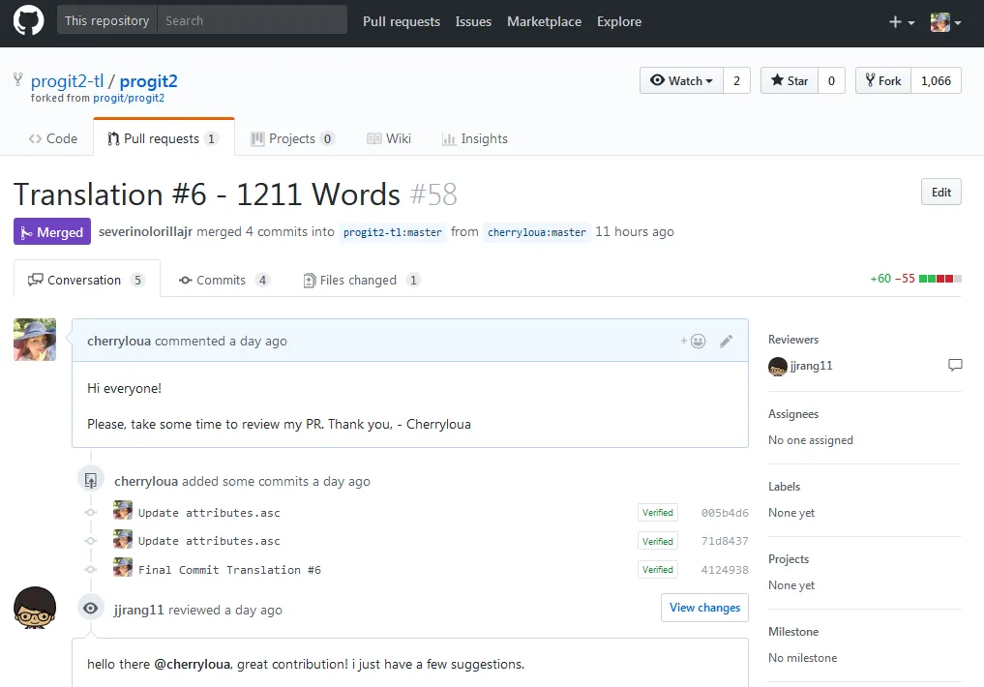The height and width of the screenshot is (687, 984).
Task: Open the Files changed tab
Action: tap(362, 280)
